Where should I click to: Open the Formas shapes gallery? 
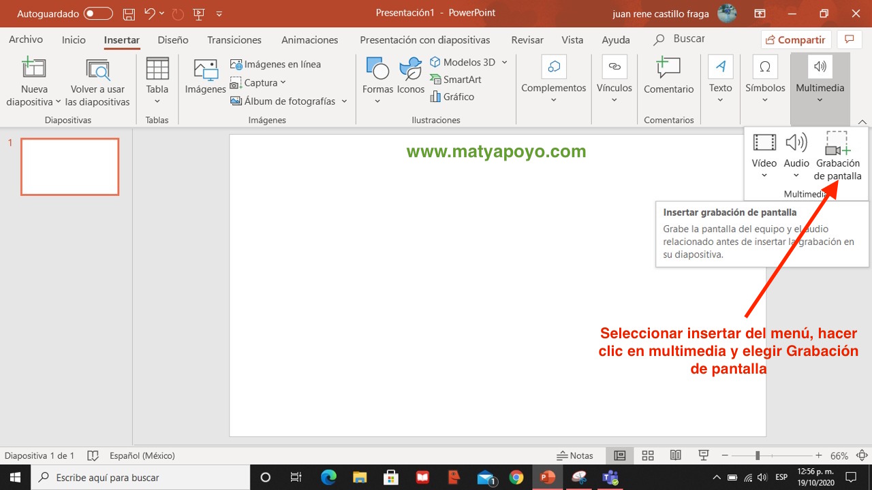click(377, 82)
